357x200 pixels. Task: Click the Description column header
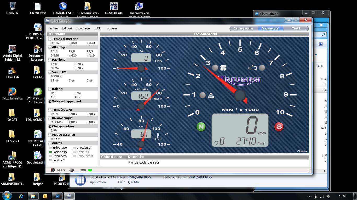(218, 157)
